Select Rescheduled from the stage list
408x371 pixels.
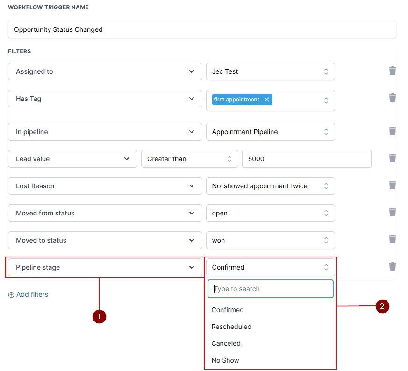[231, 327]
